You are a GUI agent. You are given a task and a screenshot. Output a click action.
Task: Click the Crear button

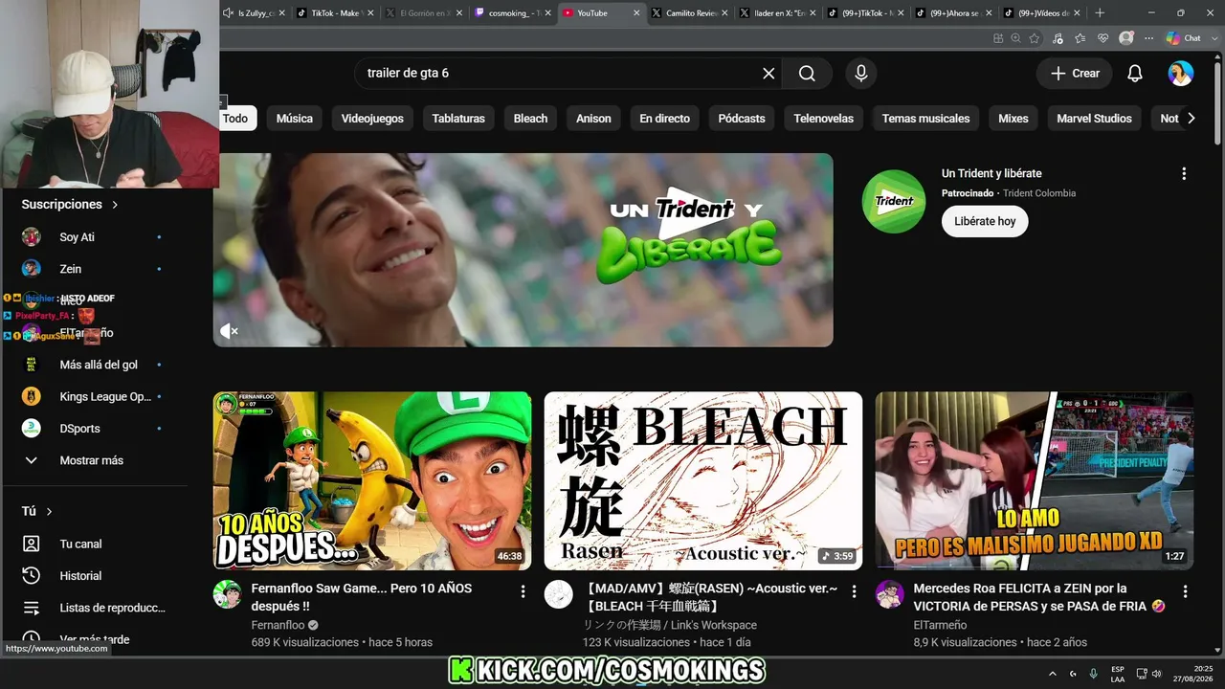point(1075,74)
